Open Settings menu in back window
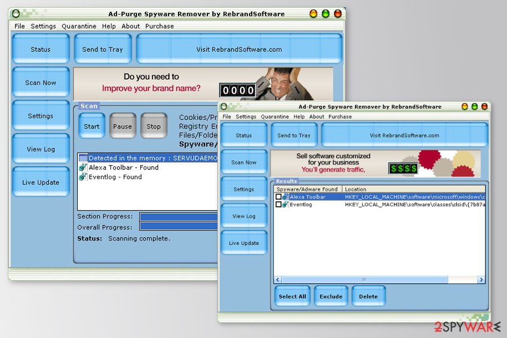The height and width of the screenshot is (338, 507). (x=43, y=26)
